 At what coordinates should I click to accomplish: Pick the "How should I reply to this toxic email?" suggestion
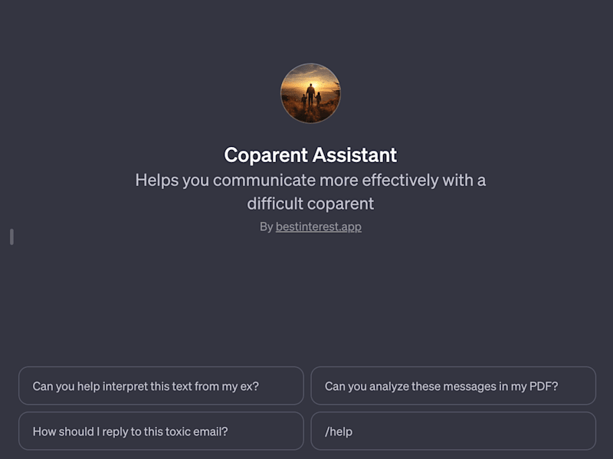pos(161,431)
